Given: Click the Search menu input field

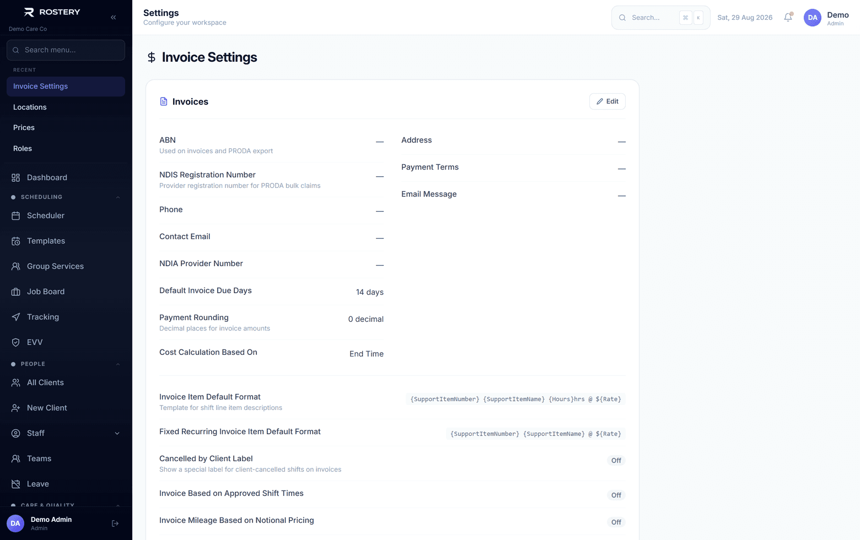Looking at the screenshot, I should click(x=66, y=50).
